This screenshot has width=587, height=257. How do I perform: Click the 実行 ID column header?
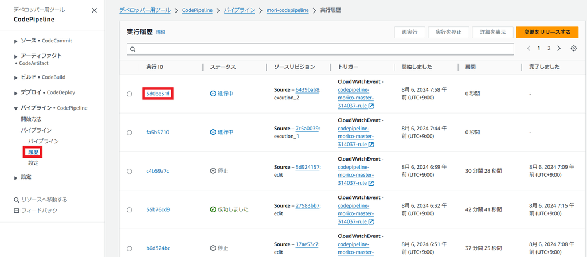point(155,67)
